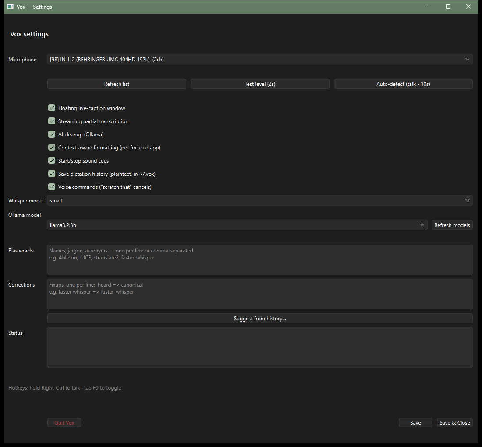The image size is (482, 447).
Task: Click Refresh models button
Action: pyautogui.click(x=452, y=225)
